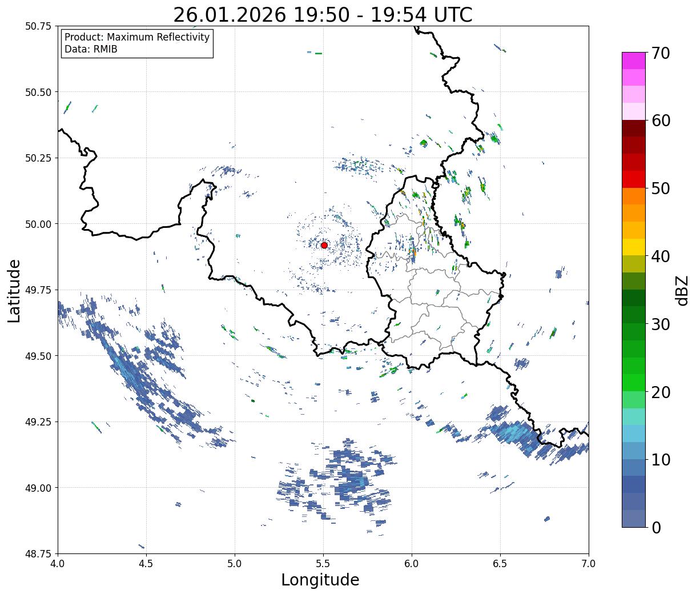Click the Longitude axis label
This screenshot has height=594, width=696.
coord(320,580)
